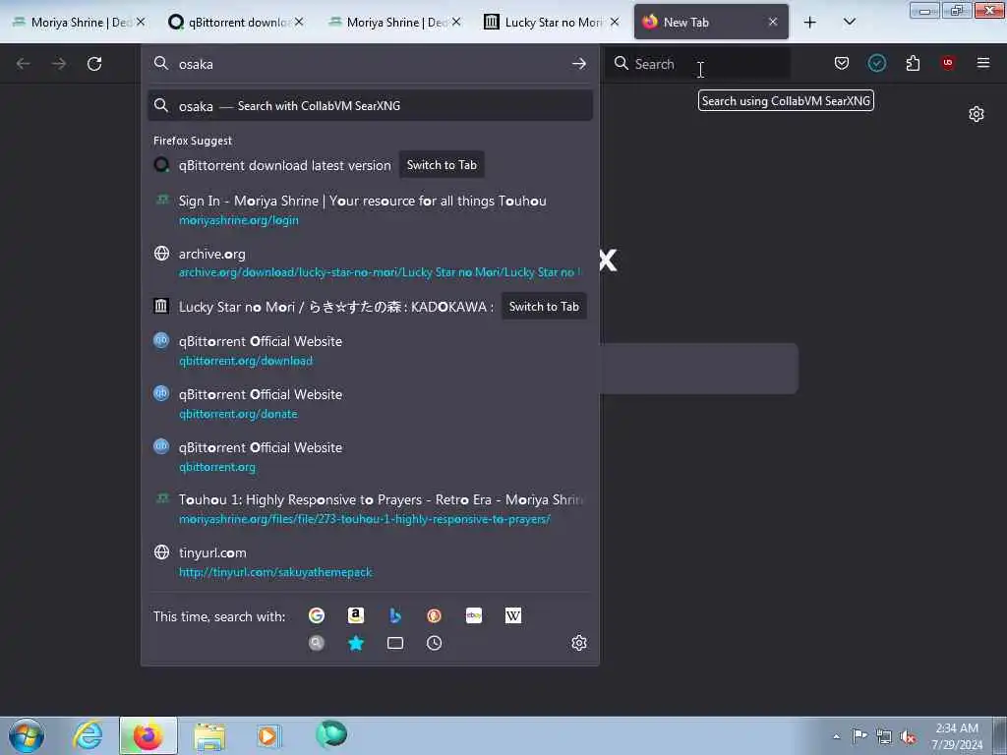Viewport: 1007px width, 755px height.
Task: Show hidden system tray icons
Action: coord(836,736)
